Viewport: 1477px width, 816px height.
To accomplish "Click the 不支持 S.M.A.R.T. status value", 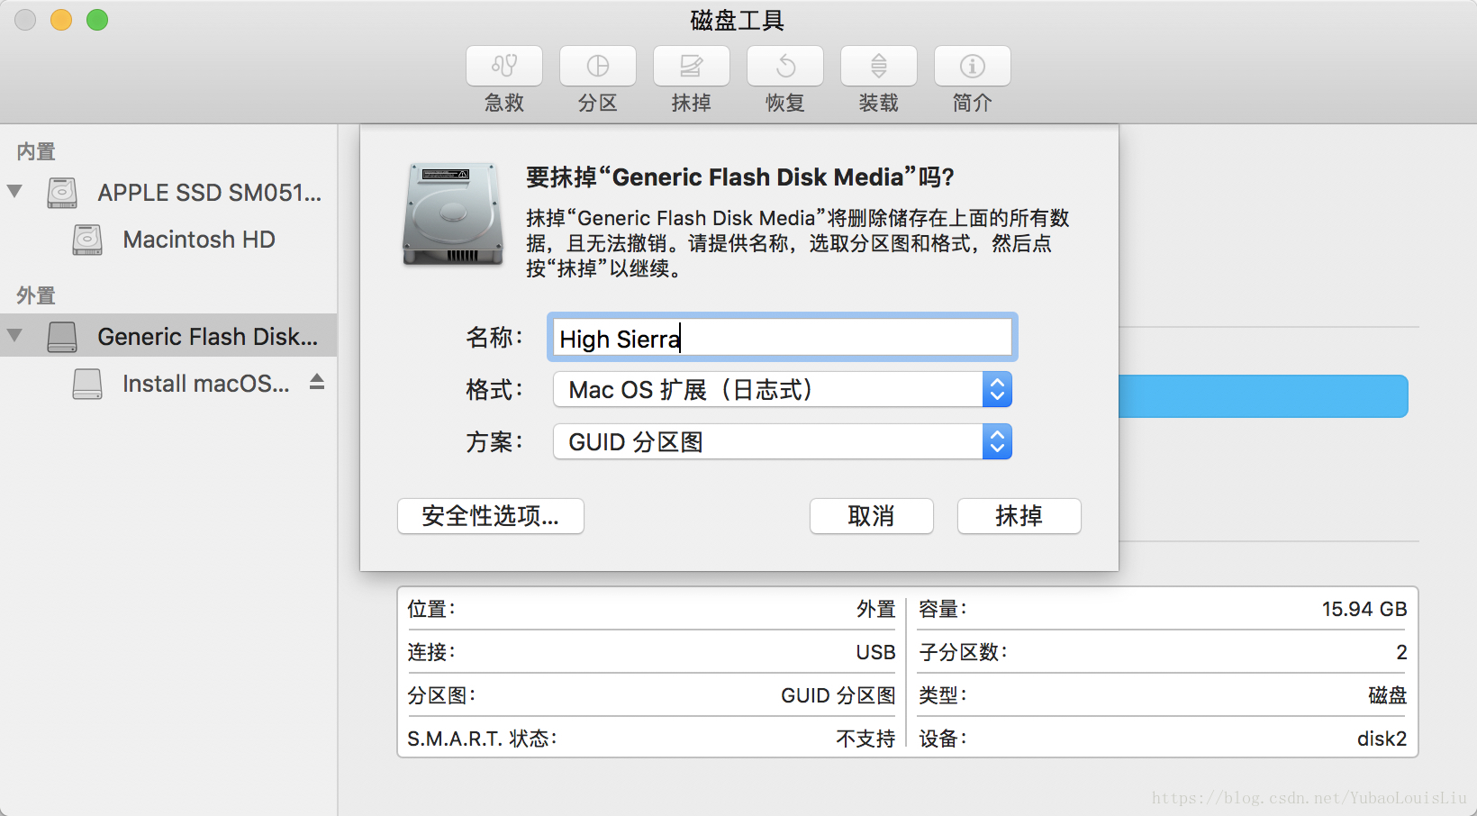I will click(865, 739).
